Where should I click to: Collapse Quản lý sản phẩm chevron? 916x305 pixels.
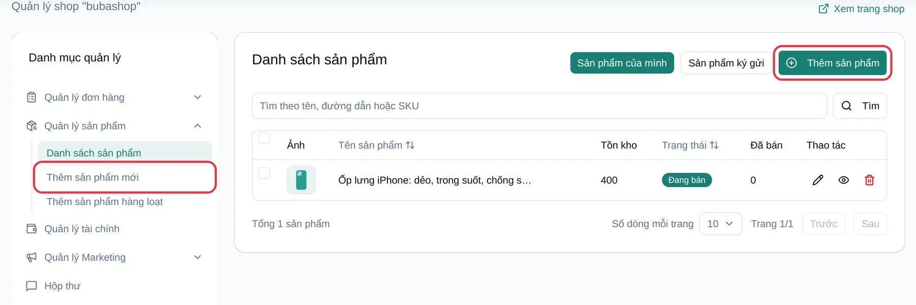tap(197, 126)
